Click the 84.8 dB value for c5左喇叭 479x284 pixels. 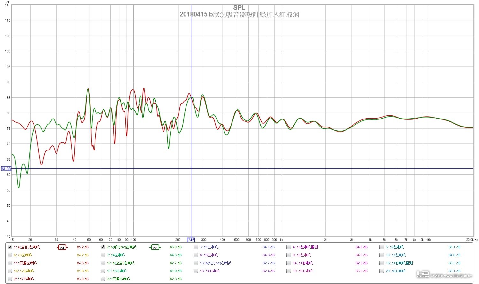[269, 255]
